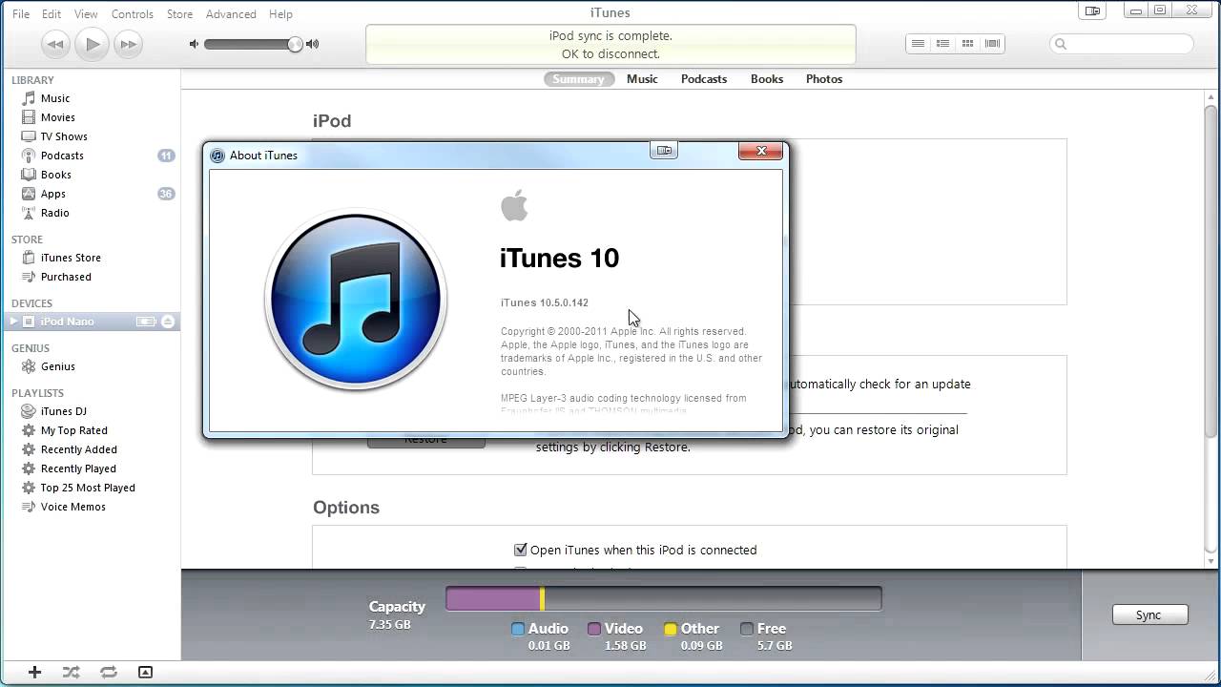
Task: Expand the iPod Nano device tree
Action: click(x=13, y=322)
